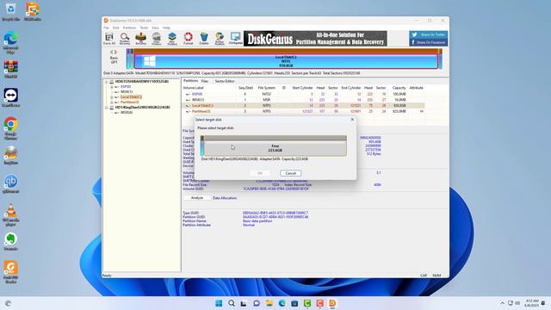
Task: Select MSR(1) in the disk tree
Action: tap(127, 92)
